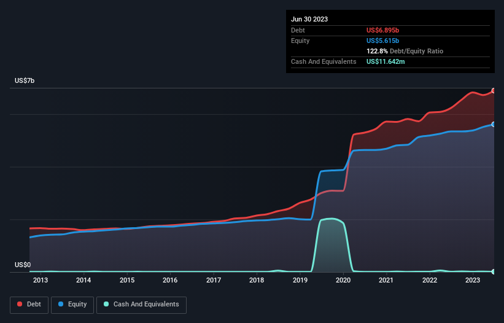Image resolution: width=504 pixels, height=323 pixels.
Task: Click the 2022 x-axis label
Action: coord(430,280)
